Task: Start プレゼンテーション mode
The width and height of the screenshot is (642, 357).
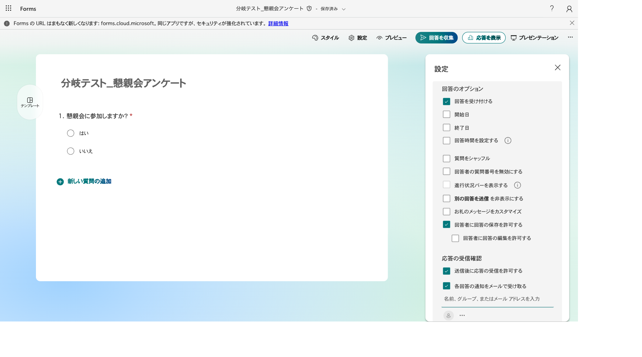Action: pyautogui.click(x=534, y=38)
